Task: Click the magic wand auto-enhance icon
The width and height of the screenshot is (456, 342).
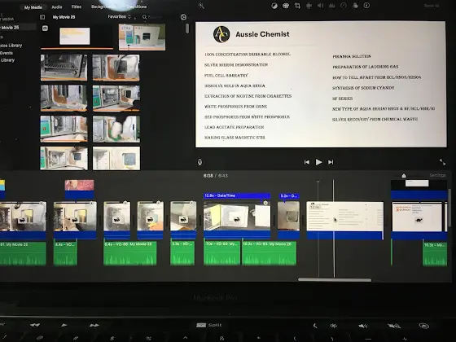Action: pos(201,6)
